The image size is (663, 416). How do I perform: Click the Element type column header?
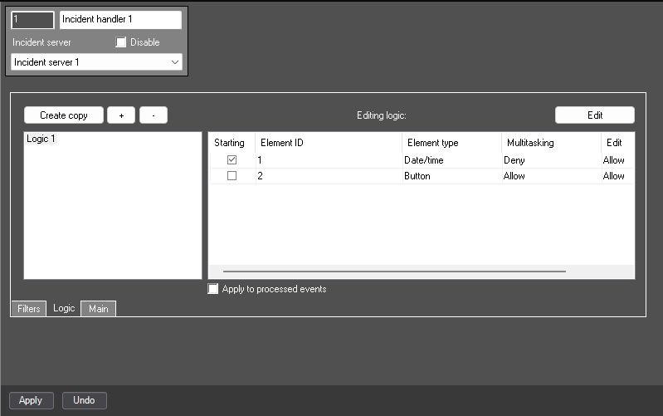coord(451,143)
